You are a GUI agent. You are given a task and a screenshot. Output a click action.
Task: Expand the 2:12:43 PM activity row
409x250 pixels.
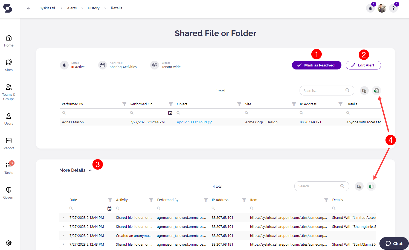pyautogui.click(x=63, y=245)
